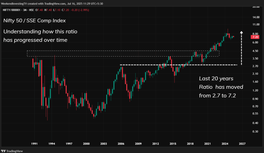Click the 2027 label on time axis

click(x=242, y=144)
